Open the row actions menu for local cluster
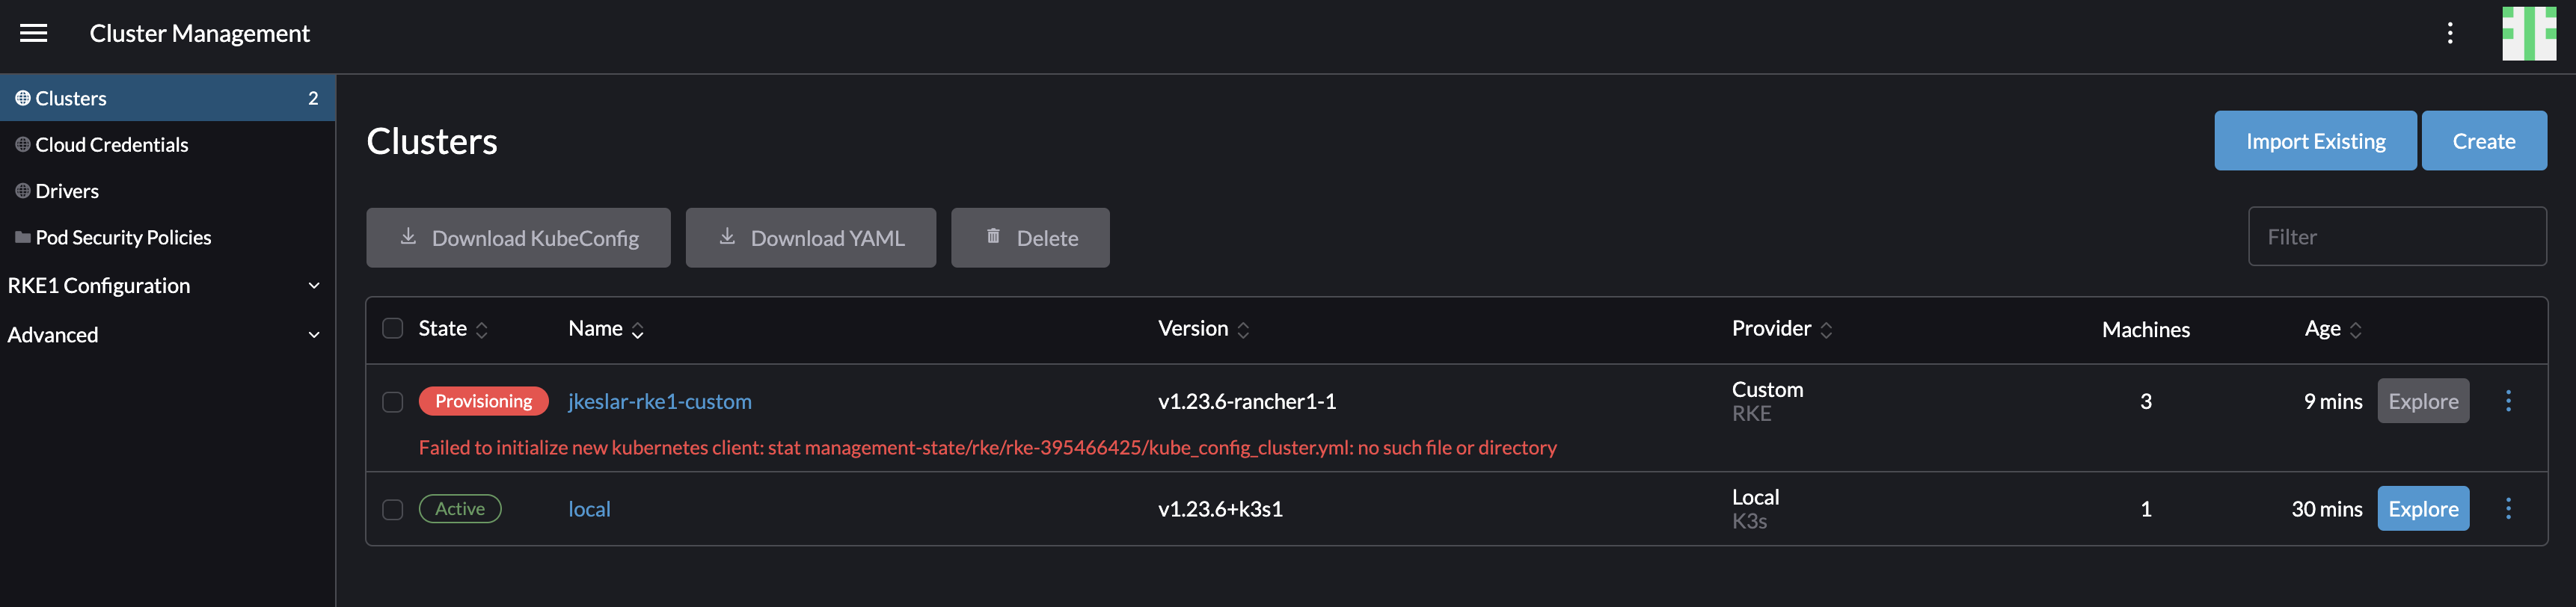 pyautogui.click(x=2509, y=508)
